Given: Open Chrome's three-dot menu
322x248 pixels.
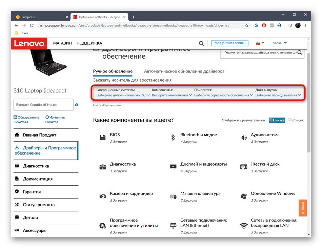Looking at the screenshot, I should pyautogui.click(x=306, y=25).
